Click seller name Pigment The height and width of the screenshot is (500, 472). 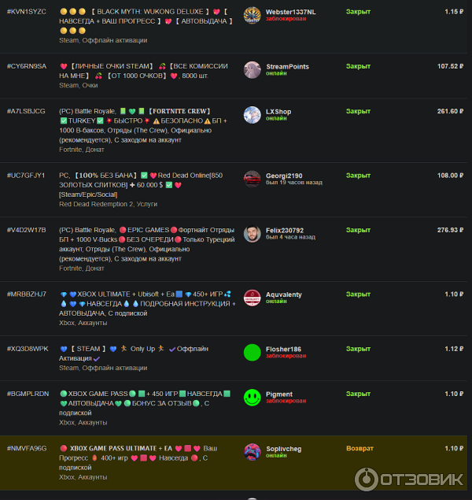(x=279, y=394)
